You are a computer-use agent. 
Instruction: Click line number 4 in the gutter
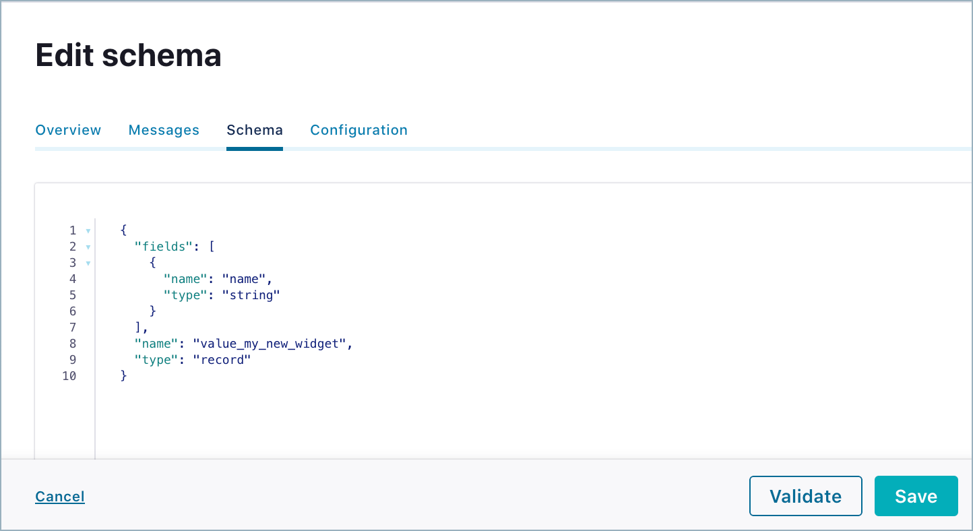(73, 279)
